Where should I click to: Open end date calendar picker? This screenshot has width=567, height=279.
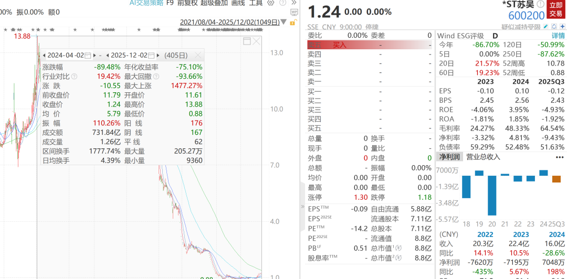tap(151, 55)
